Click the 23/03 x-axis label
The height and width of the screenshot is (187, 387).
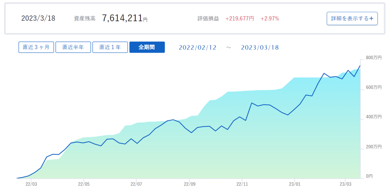click(x=345, y=184)
